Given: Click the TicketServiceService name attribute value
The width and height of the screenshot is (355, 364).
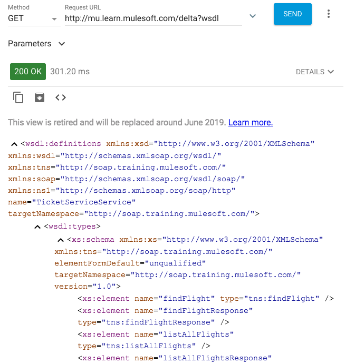Looking at the screenshot, I should click(84, 202).
